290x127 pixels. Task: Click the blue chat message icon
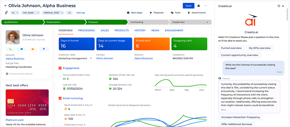coord(22,49)
